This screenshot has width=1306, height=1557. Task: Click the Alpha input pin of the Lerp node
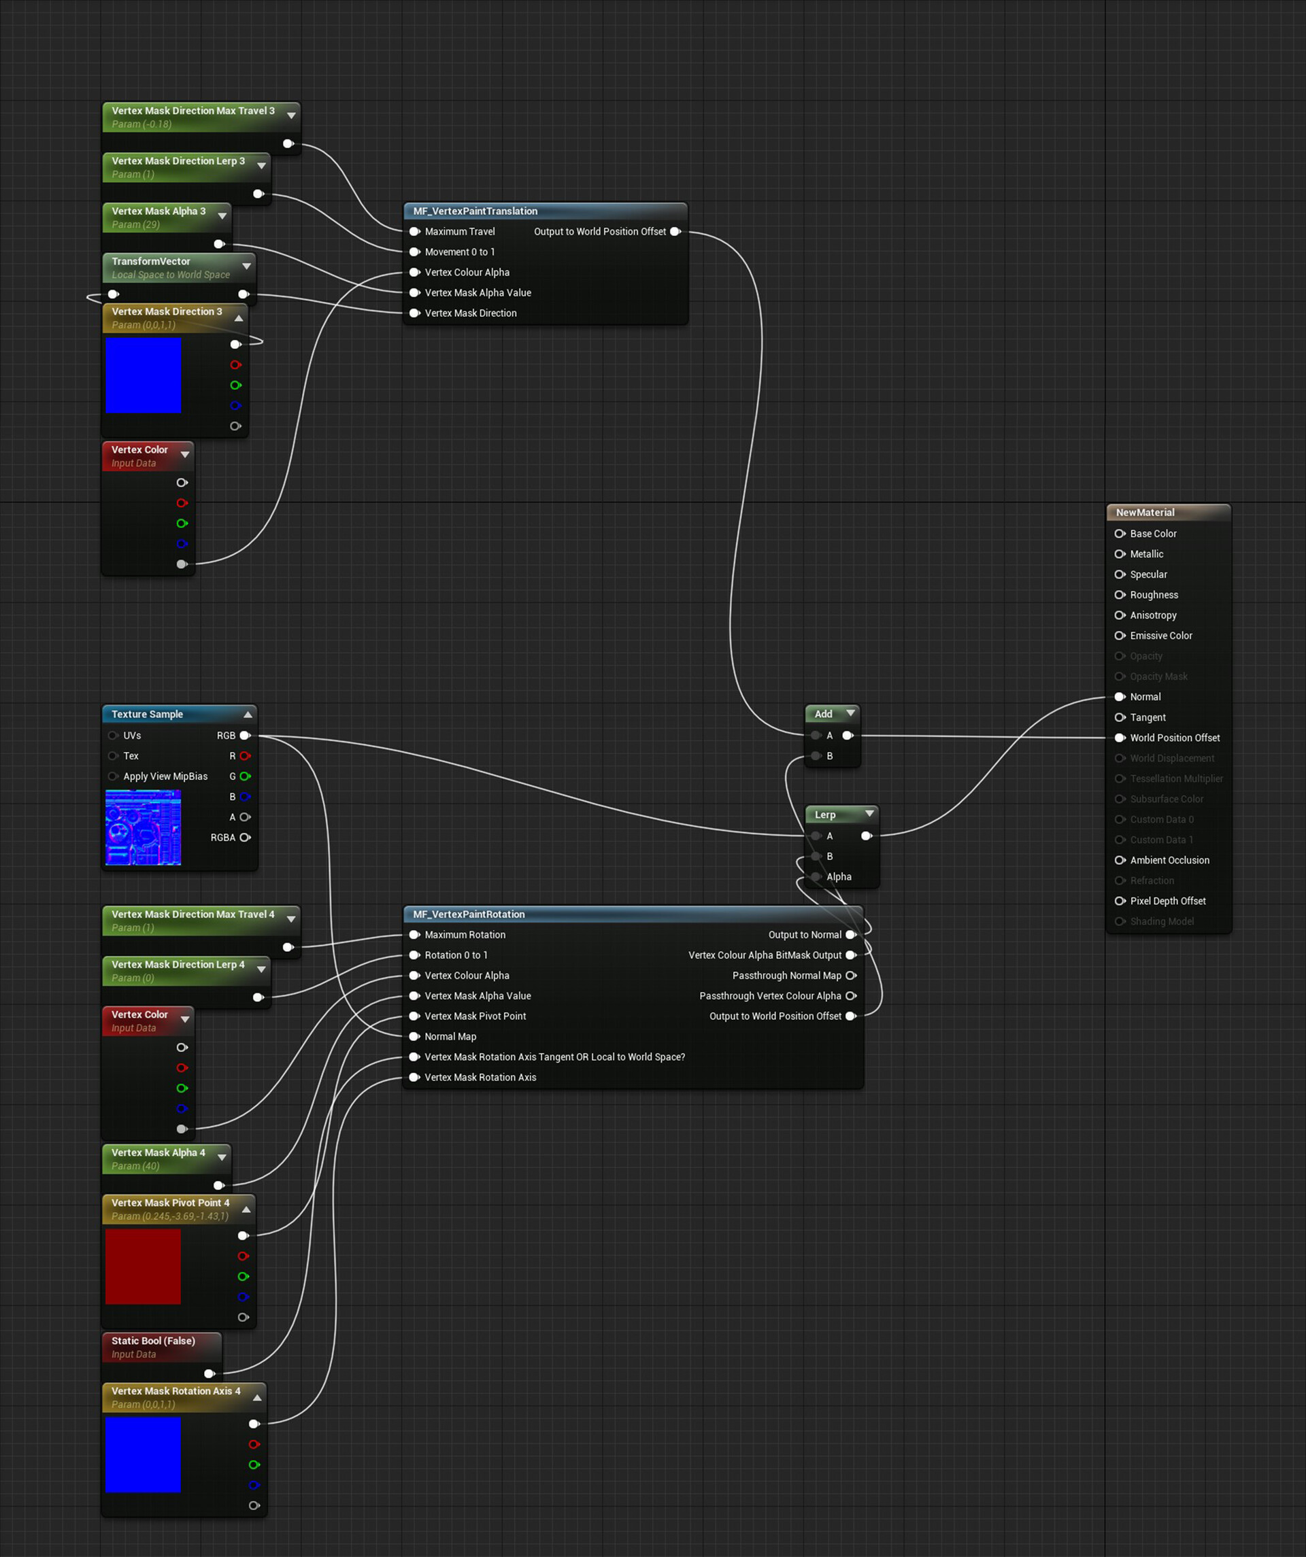(x=816, y=876)
